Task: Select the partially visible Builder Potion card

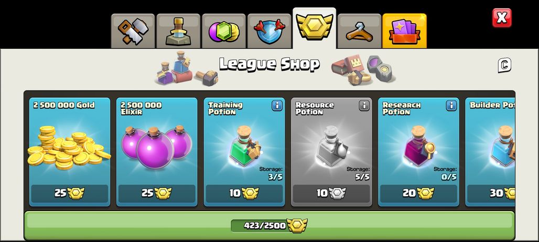Action: (x=490, y=152)
